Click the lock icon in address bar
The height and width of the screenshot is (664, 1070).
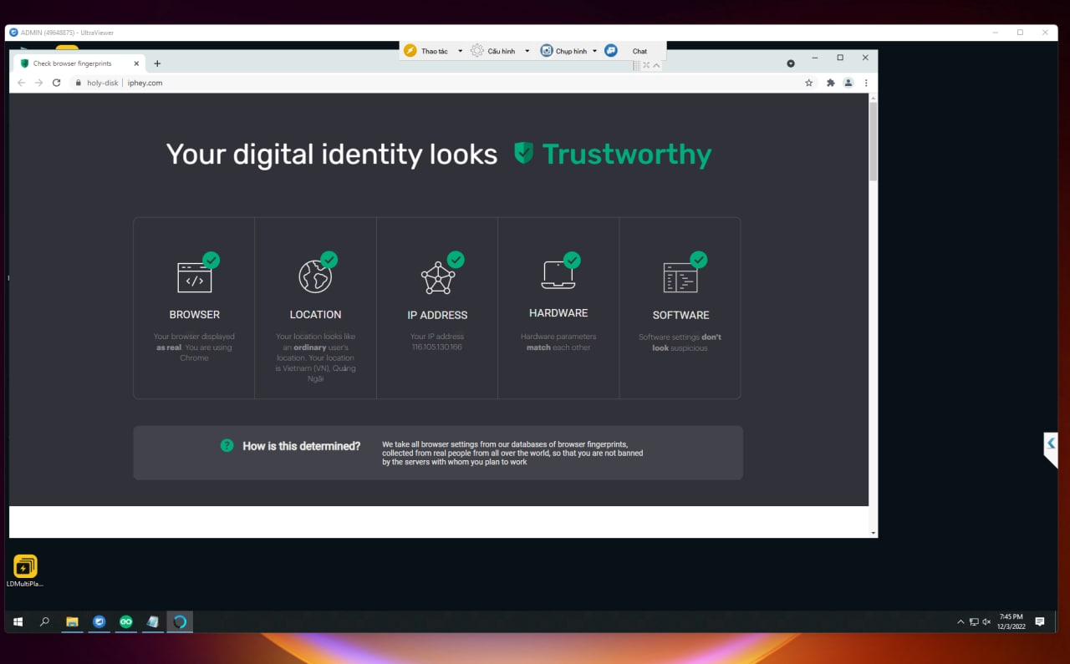click(78, 83)
